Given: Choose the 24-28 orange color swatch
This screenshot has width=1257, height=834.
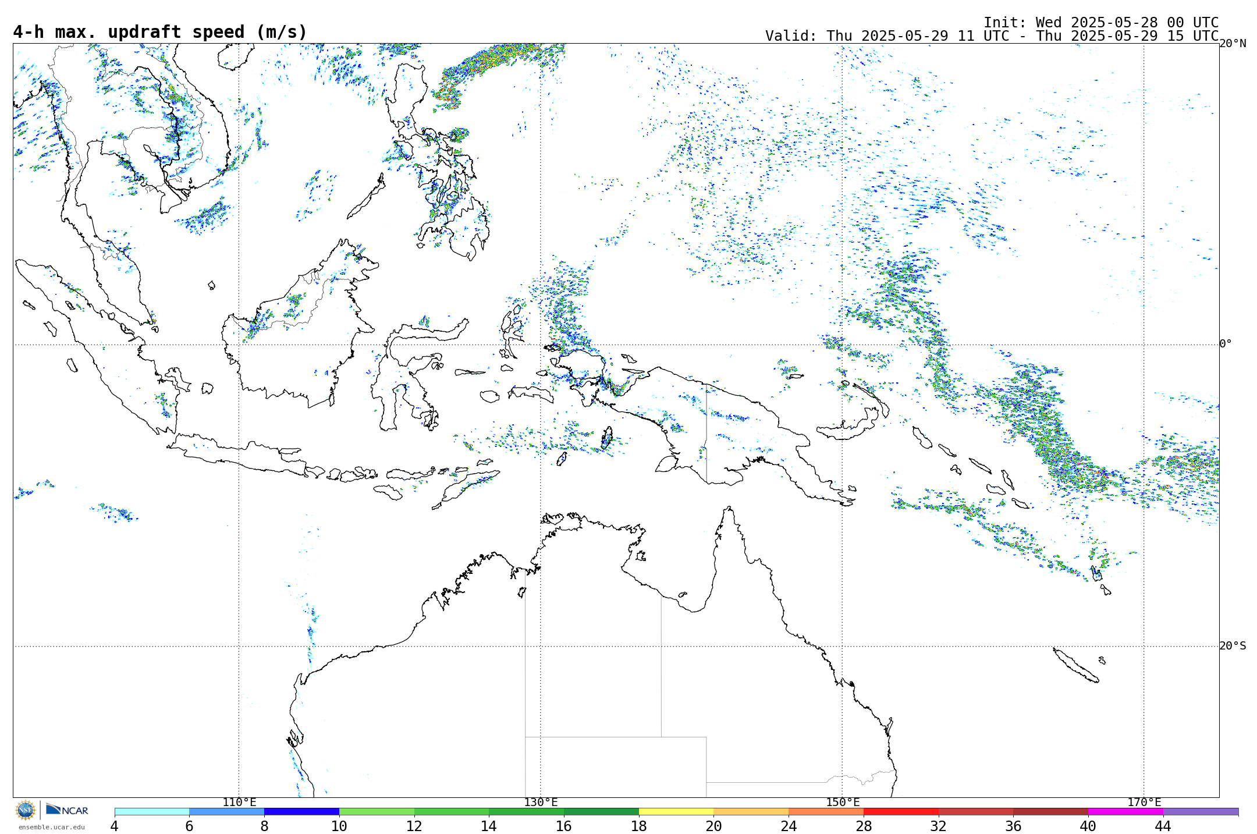Looking at the screenshot, I should coord(826,811).
